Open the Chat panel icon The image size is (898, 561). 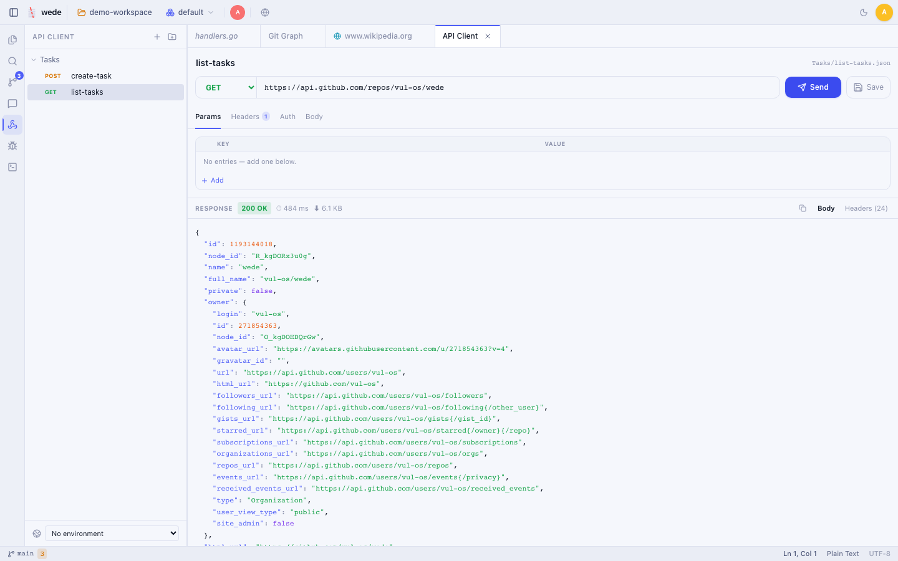click(x=12, y=103)
